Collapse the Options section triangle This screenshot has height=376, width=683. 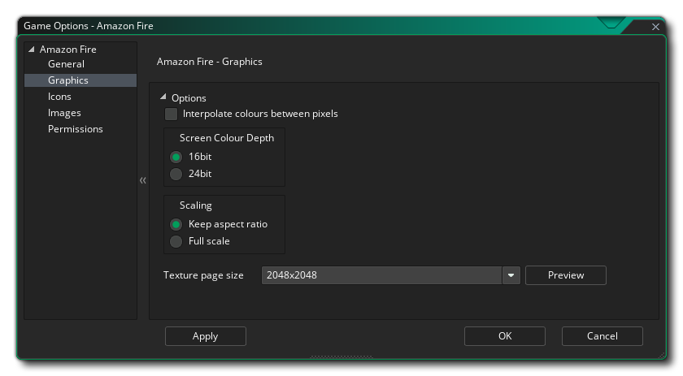coord(163,97)
